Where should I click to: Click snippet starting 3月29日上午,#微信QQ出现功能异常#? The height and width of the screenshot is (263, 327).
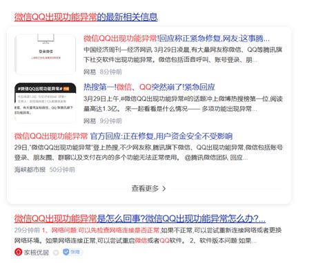[x=183, y=104]
